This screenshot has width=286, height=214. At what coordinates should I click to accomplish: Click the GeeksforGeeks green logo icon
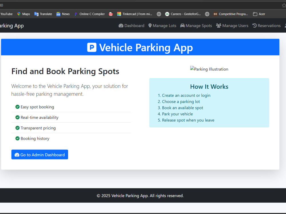167,14
